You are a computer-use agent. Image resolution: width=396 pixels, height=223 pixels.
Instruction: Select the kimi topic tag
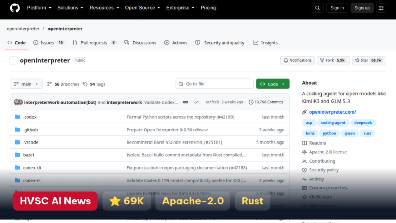pyautogui.click(x=310, y=133)
